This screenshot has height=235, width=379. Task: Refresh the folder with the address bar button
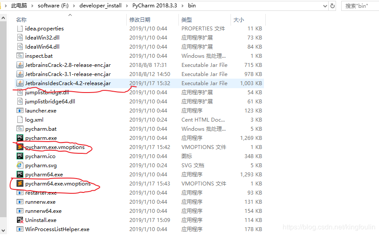click(333, 6)
